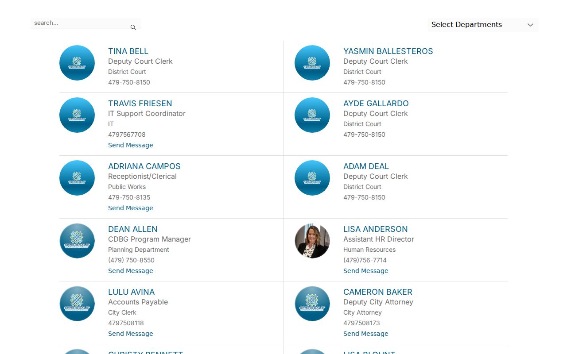Image resolution: width=567 pixels, height=354 pixels.
Task: Click Lisa Anderson's phone (479)756-7714
Action: pyautogui.click(x=365, y=260)
